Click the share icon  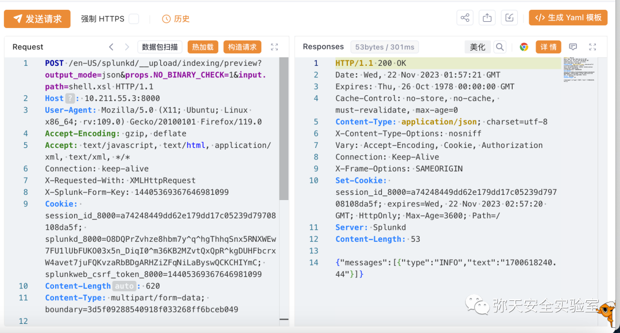tap(465, 18)
